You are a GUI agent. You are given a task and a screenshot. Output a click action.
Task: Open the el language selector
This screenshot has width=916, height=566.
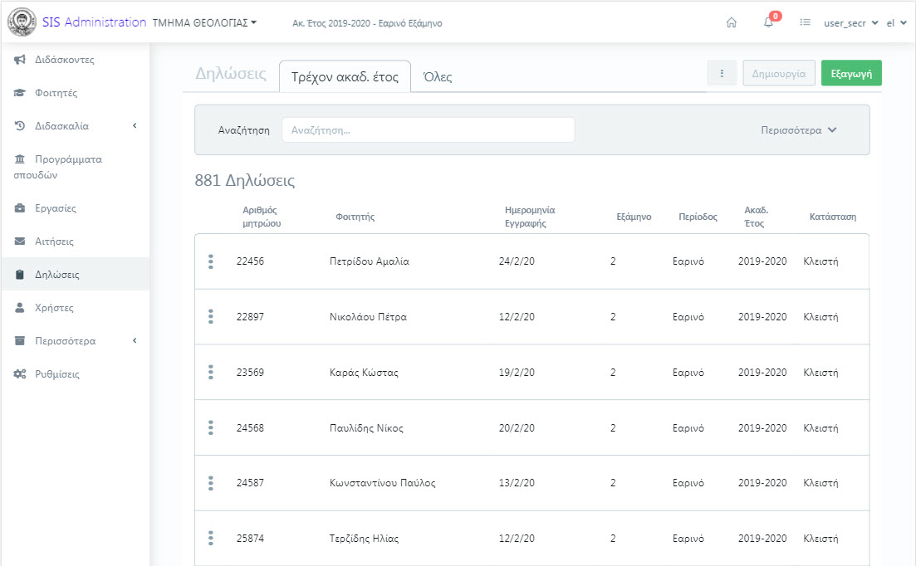896,22
